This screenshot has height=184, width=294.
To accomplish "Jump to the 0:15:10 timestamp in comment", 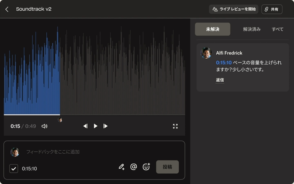I will (224, 62).
